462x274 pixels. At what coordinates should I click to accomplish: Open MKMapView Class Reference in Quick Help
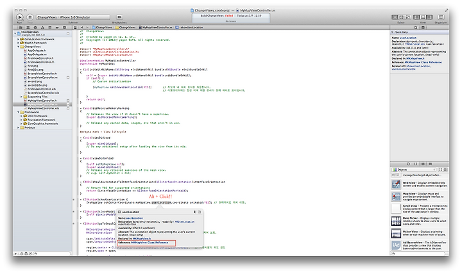point(423,62)
